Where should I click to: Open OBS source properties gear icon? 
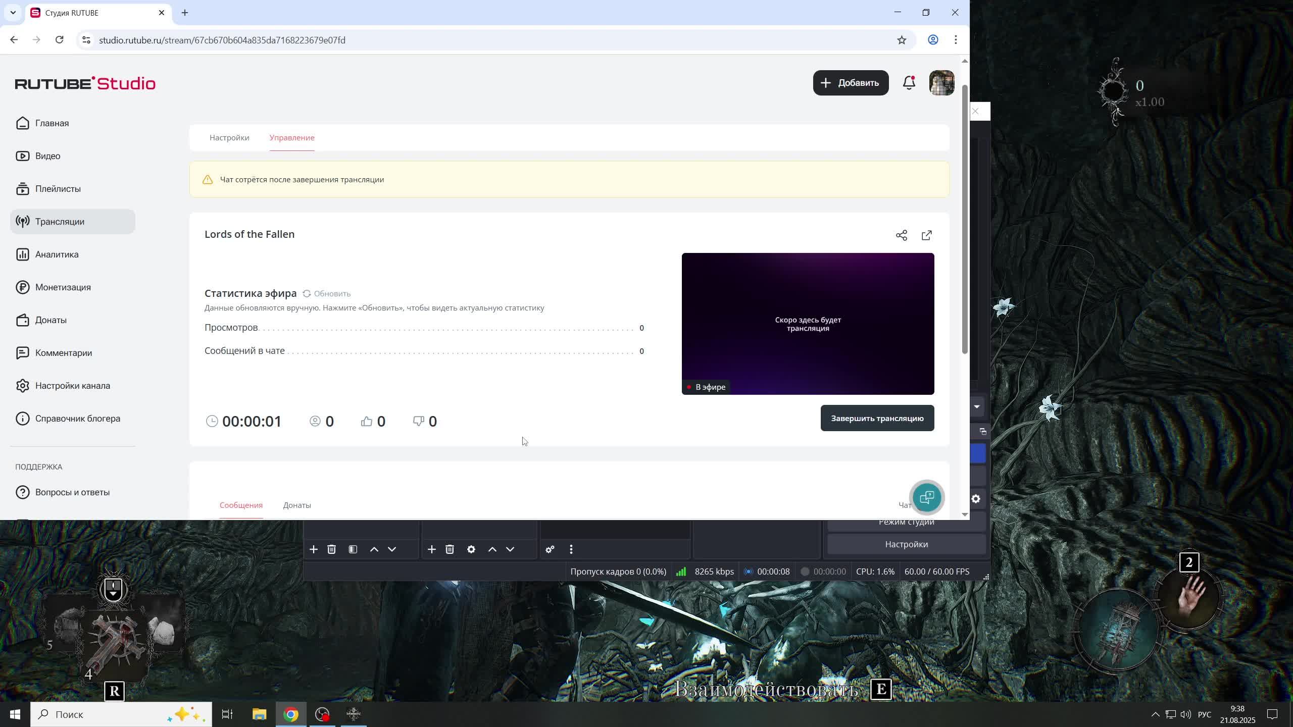[x=471, y=549]
